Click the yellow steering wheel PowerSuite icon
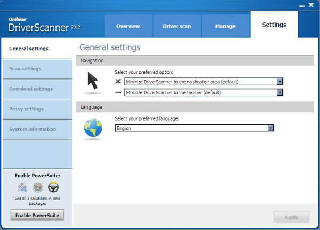The width and height of the screenshot is (320, 230). tap(53, 187)
